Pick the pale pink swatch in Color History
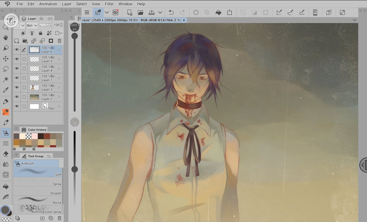367x222 pixels. click(x=34, y=136)
